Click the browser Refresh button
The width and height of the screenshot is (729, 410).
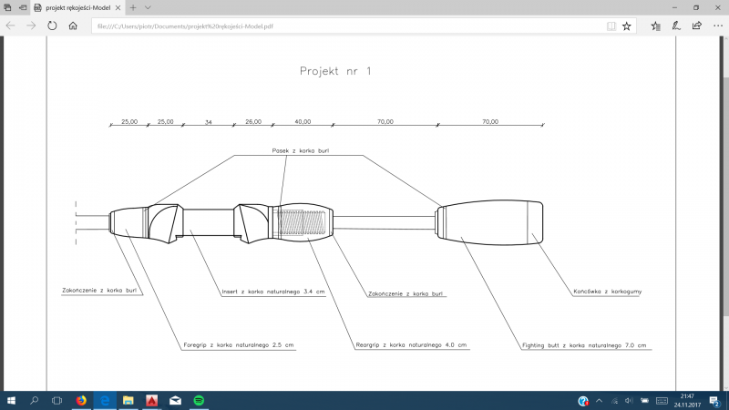(52, 26)
